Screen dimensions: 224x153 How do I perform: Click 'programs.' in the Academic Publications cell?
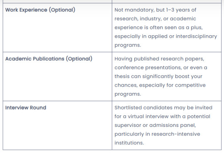click(128, 94)
